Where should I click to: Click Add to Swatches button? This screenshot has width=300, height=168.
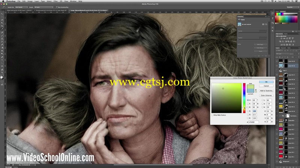266,91
